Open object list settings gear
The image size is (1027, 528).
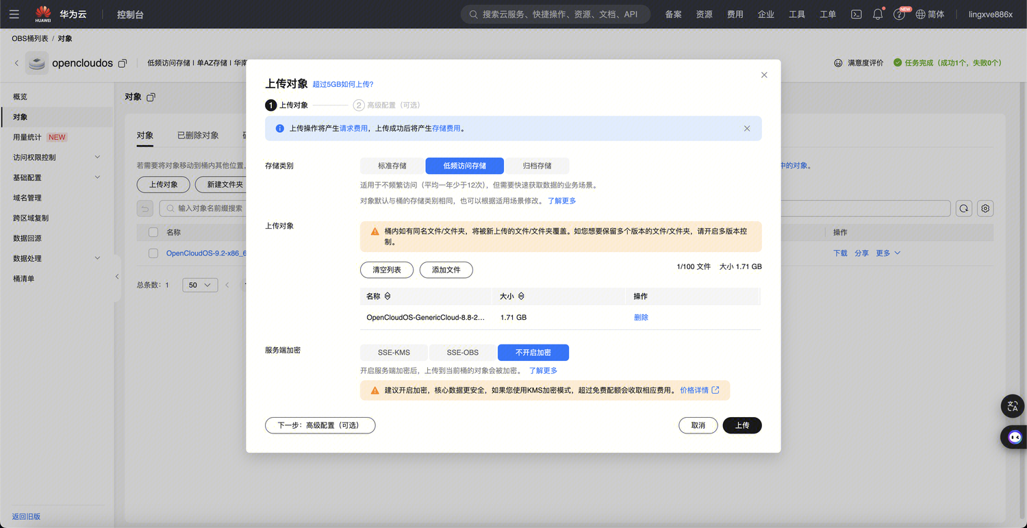tap(985, 208)
